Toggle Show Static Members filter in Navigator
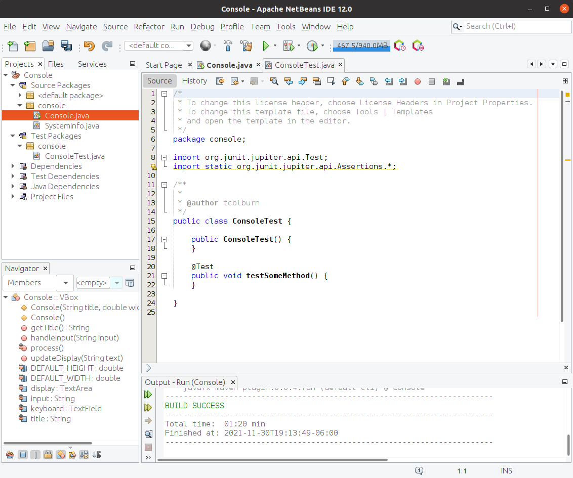Viewport: 573px width, 478px height. pos(35,455)
